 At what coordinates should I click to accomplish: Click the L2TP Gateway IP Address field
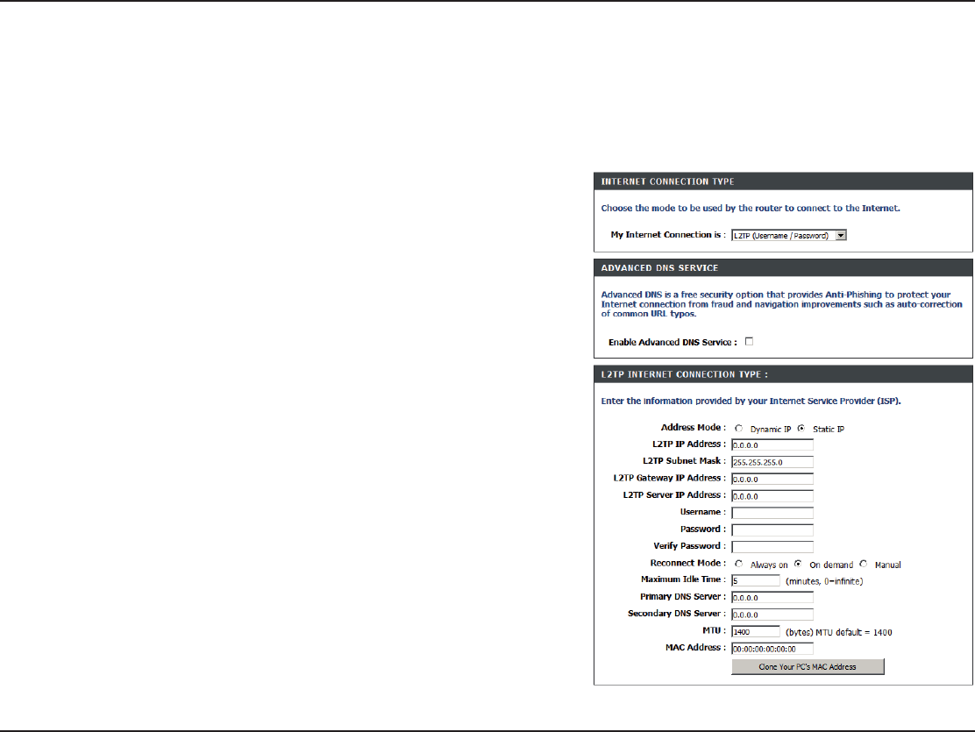[x=772, y=479]
